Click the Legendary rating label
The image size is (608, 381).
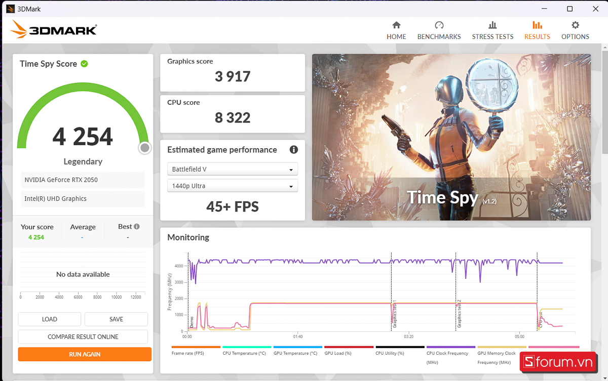[83, 161]
